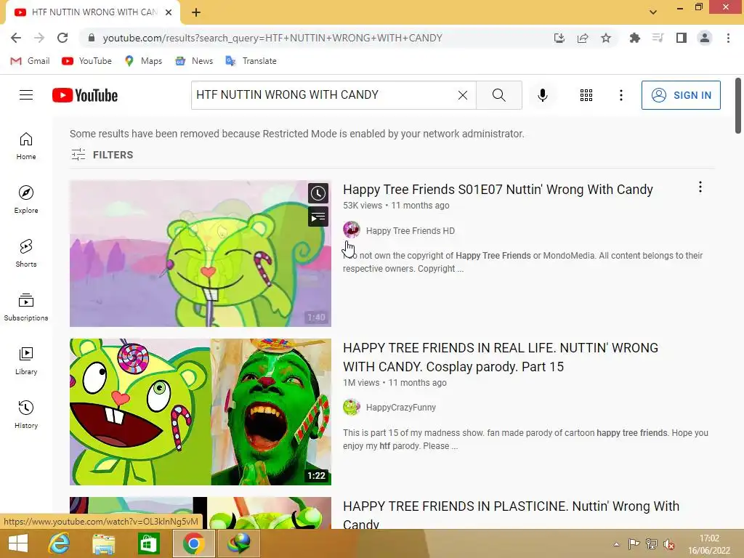Open first video's three-dot action menu
This screenshot has width=744, height=558.
tap(700, 187)
